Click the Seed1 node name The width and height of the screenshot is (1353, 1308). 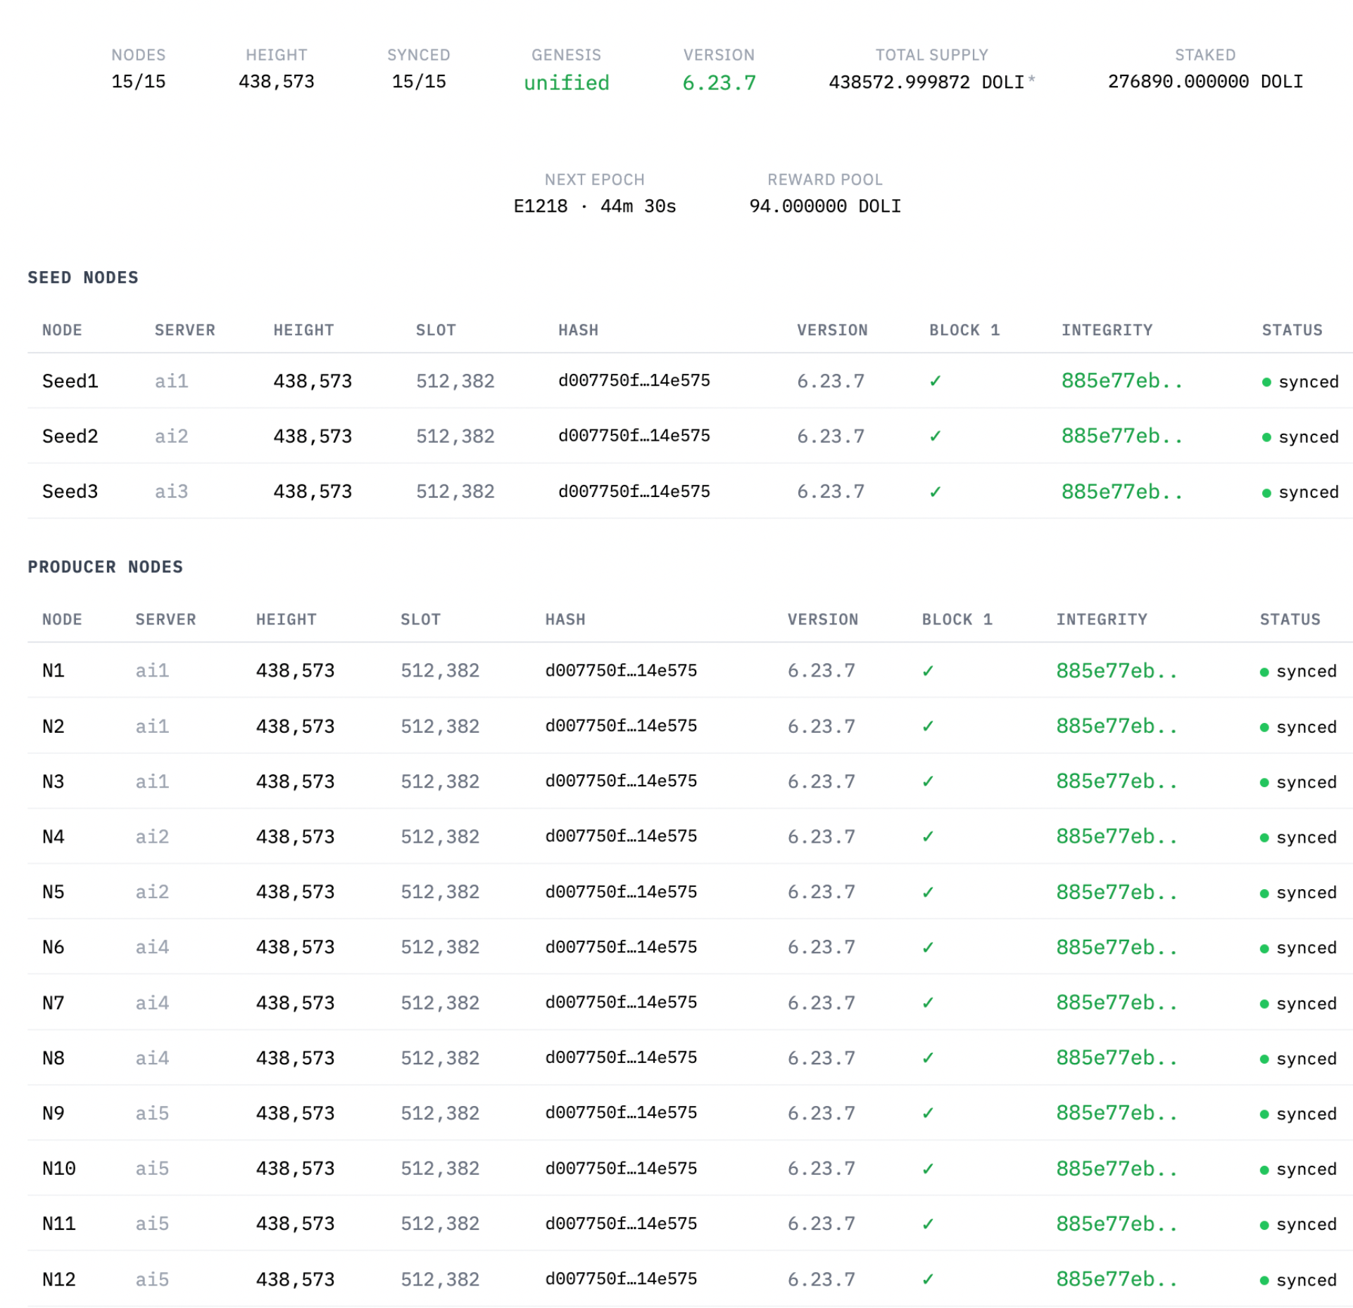[70, 381]
